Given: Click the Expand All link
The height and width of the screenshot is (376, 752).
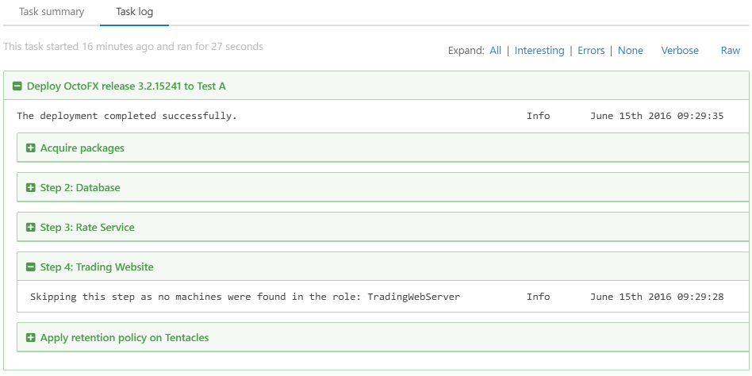Looking at the screenshot, I should click(495, 51).
